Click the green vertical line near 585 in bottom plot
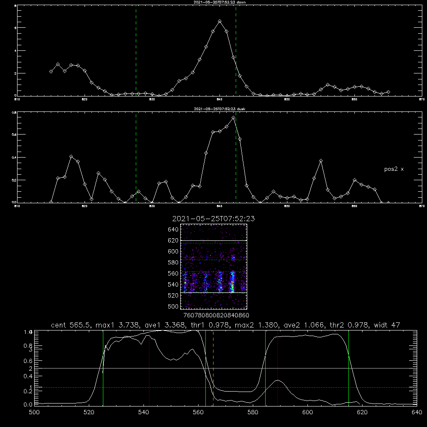This screenshot has width=427, height=427. click(265, 368)
